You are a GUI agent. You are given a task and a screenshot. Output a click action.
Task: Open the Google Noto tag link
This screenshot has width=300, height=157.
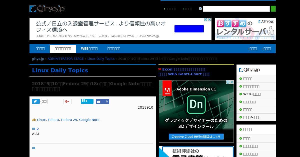pyautogui.click(x=89, y=120)
